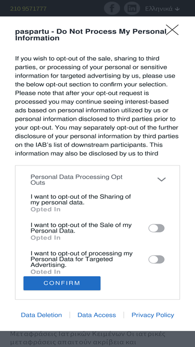
Task: Open the Data Deletion link
Action: coord(42,315)
